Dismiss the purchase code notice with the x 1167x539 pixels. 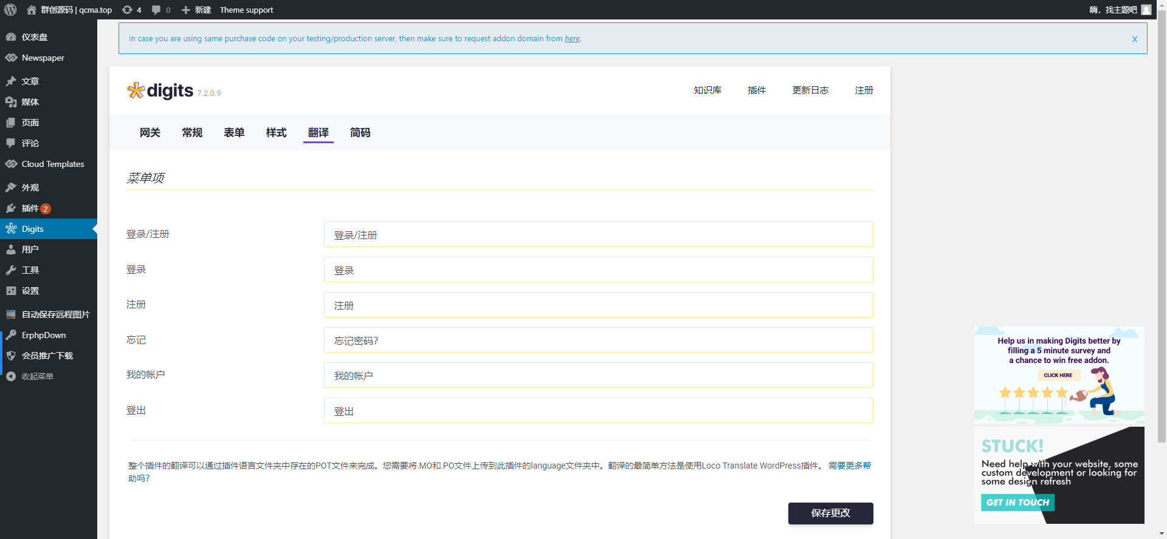click(1135, 39)
